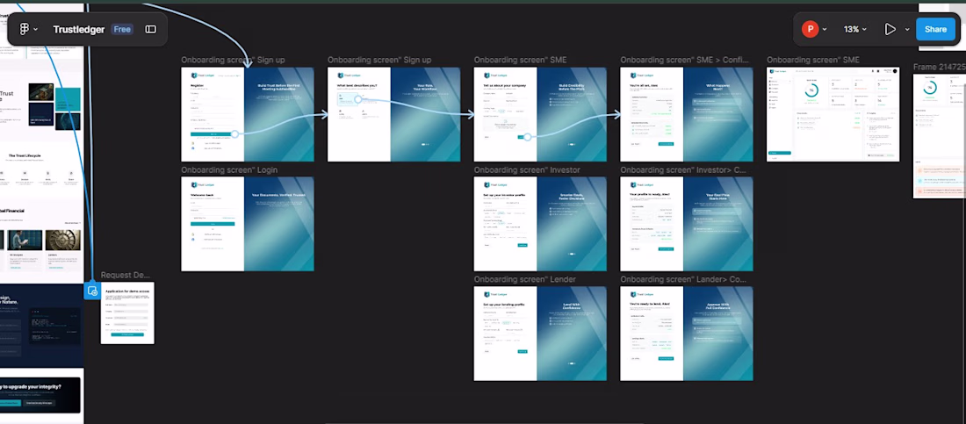
Task: Select 'Set up your lending profile' frame
Action: pos(540,334)
